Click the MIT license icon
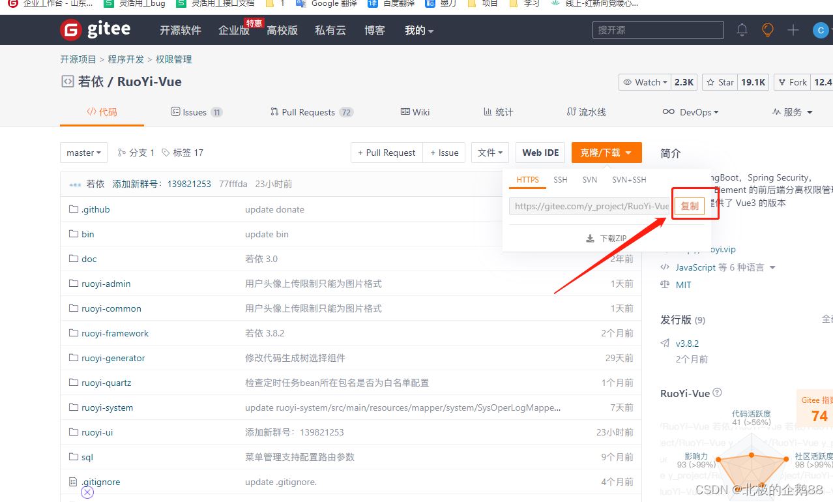The height and width of the screenshot is (502, 833). pos(666,284)
